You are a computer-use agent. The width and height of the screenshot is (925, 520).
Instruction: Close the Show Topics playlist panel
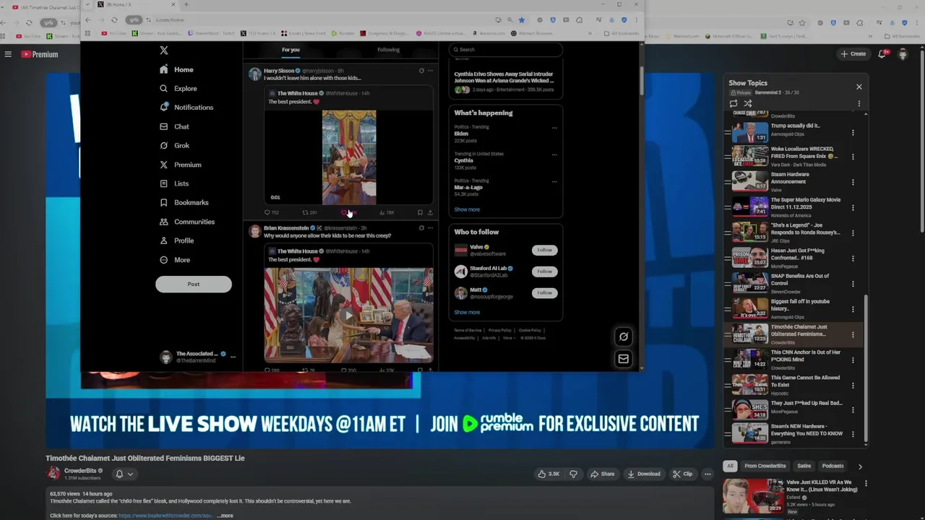(859, 87)
